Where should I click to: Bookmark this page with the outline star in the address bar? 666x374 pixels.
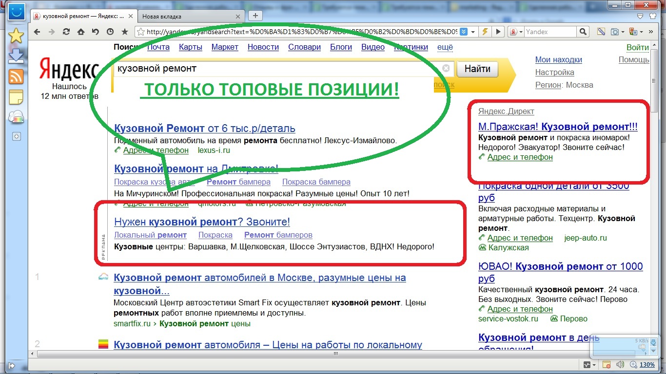pyautogui.click(x=140, y=32)
